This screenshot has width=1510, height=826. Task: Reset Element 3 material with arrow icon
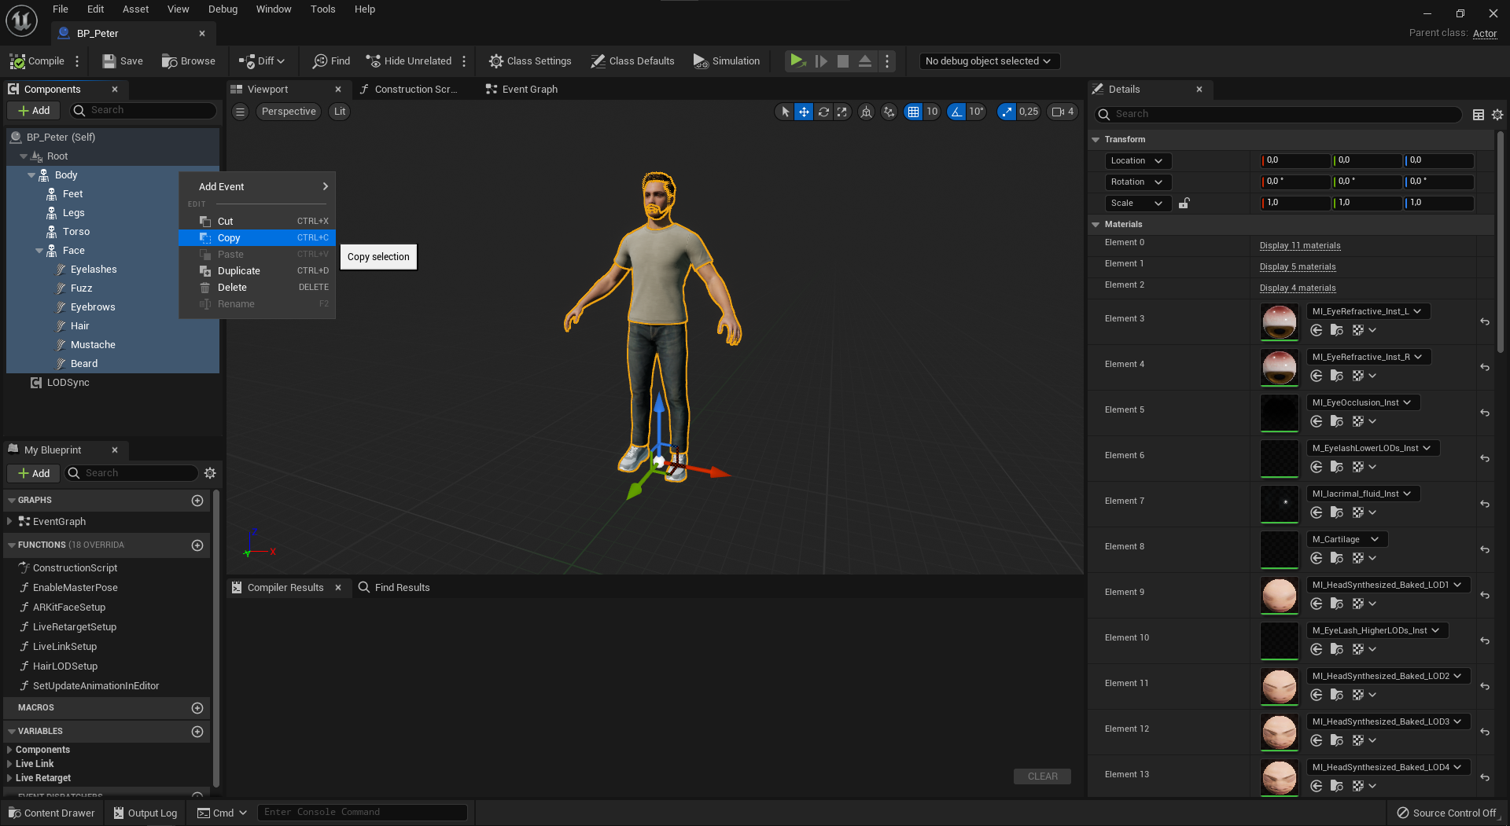point(1485,321)
